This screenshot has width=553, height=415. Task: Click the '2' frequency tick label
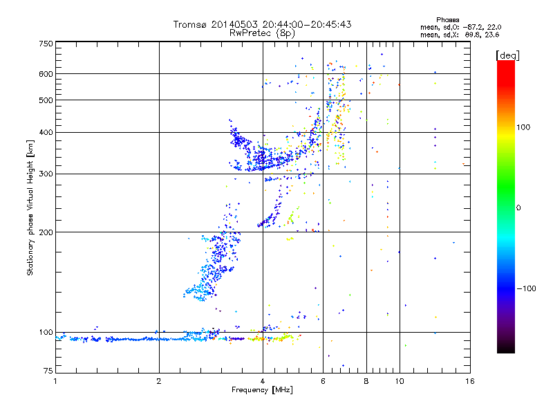pos(159,381)
